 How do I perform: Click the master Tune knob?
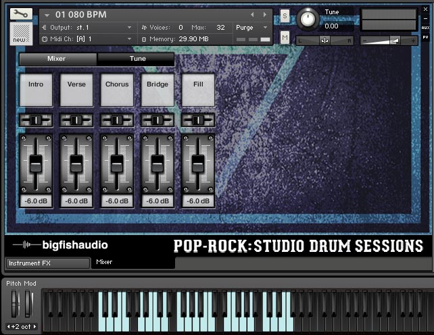pyautogui.click(x=307, y=19)
